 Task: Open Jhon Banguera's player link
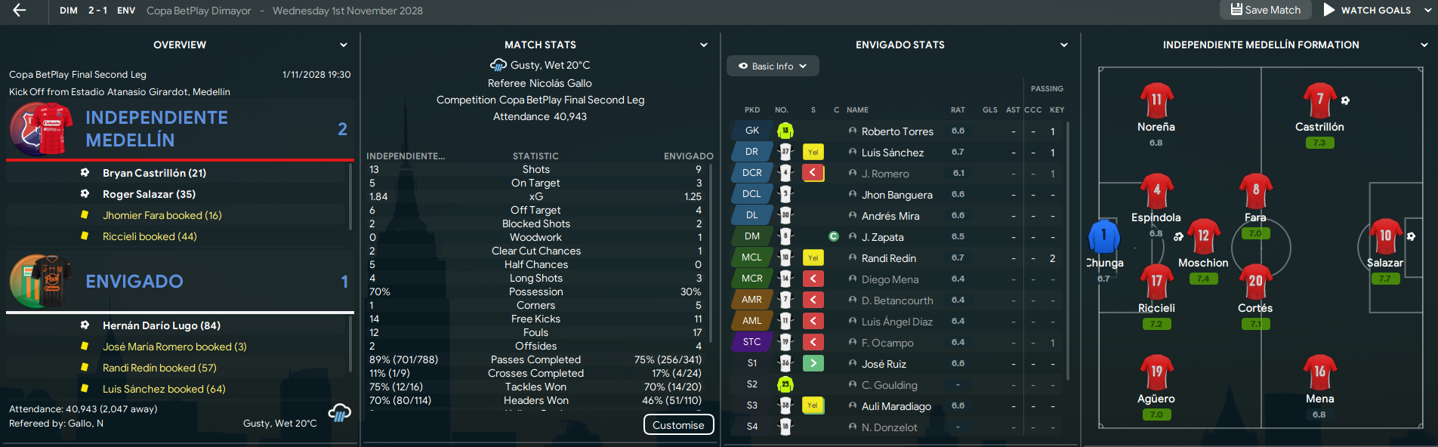[896, 195]
